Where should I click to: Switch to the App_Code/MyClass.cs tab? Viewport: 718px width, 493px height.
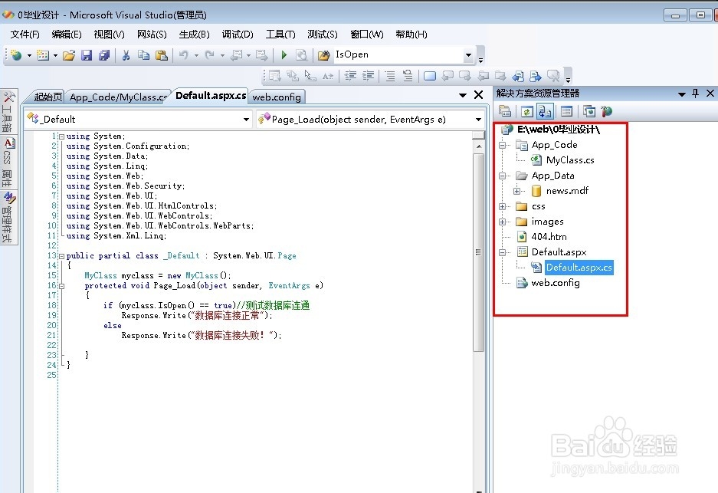coord(118,97)
